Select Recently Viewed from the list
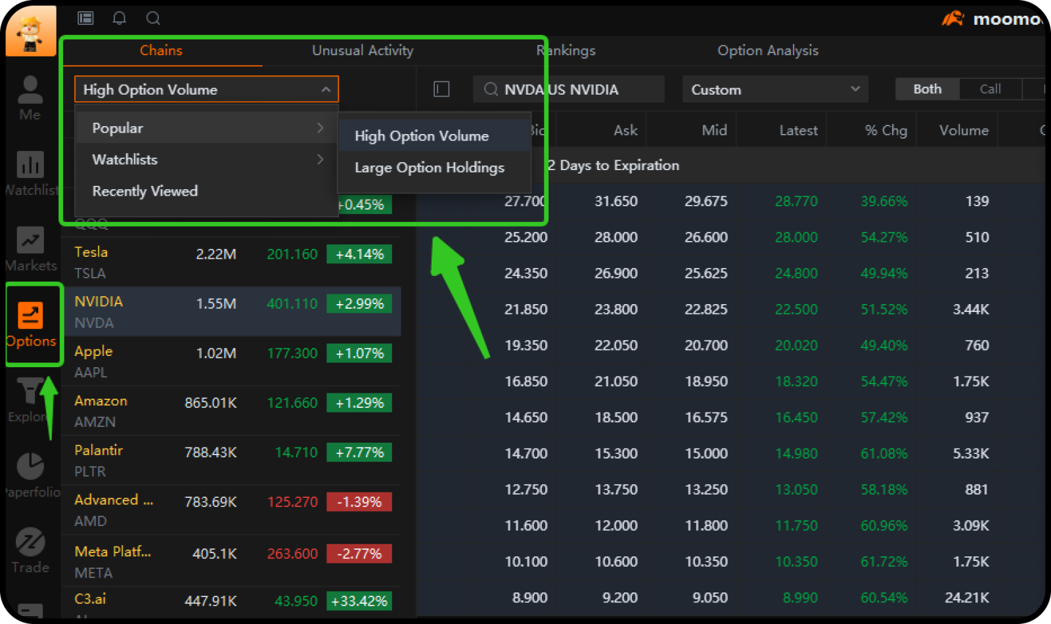The image size is (1051, 624). coord(145,191)
